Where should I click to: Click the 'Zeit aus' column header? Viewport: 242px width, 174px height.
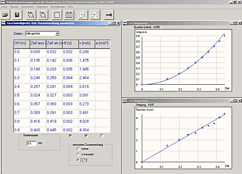point(38,44)
